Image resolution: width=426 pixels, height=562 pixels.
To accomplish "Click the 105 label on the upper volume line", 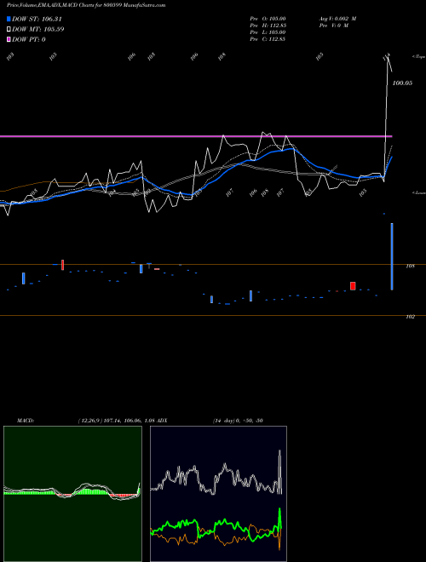I will click(x=410, y=267).
